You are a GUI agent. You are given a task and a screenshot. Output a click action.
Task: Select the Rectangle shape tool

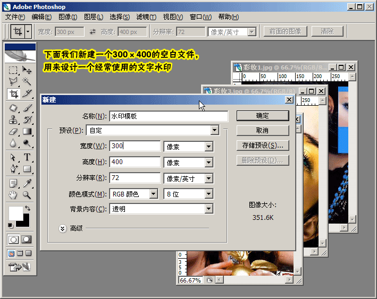pyautogui.click(x=27, y=169)
